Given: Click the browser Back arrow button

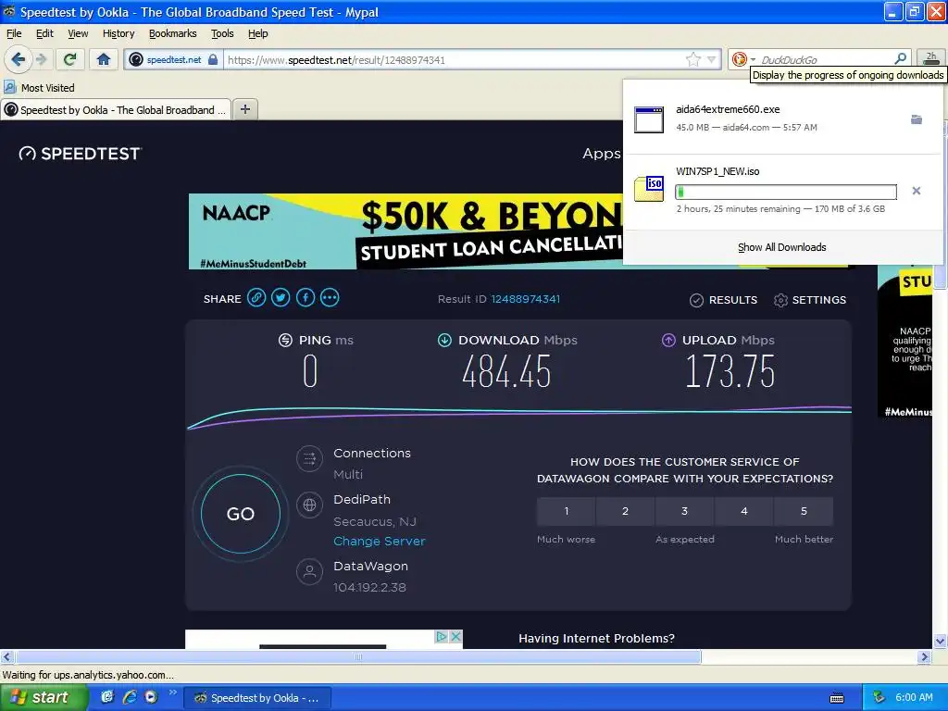Looking at the screenshot, I should 18,59.
